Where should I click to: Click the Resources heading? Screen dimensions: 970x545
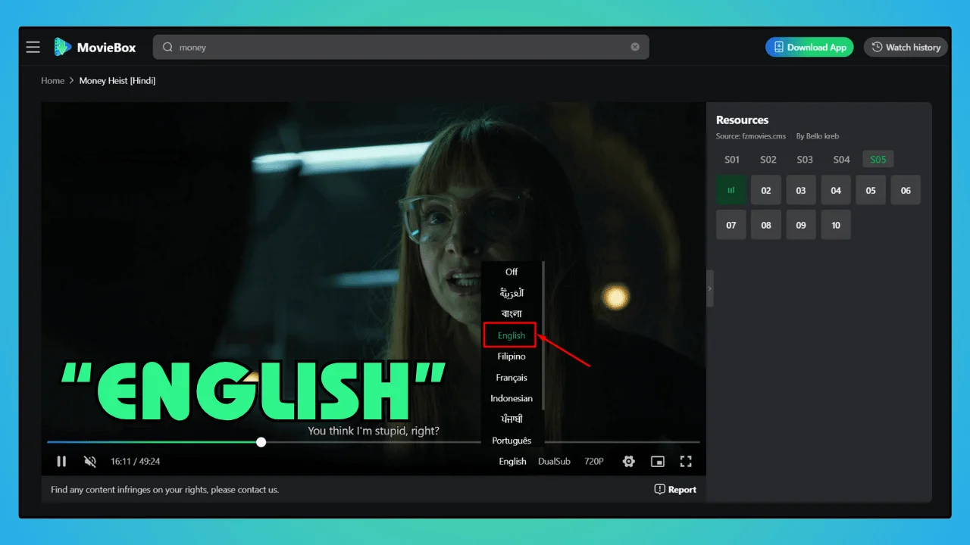[x=743, y=120]
